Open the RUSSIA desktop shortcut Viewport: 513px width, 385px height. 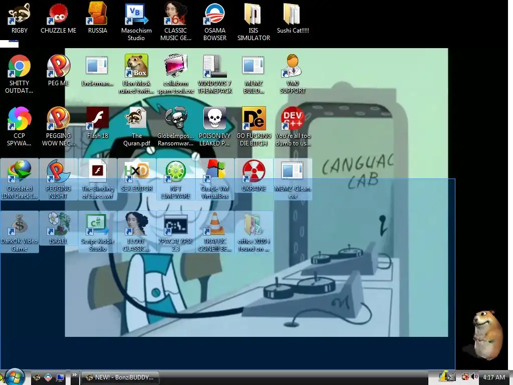point(98,19)
